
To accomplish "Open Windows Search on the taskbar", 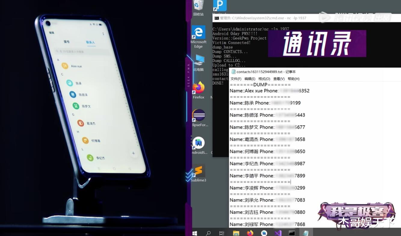I will tap(208, 232).
